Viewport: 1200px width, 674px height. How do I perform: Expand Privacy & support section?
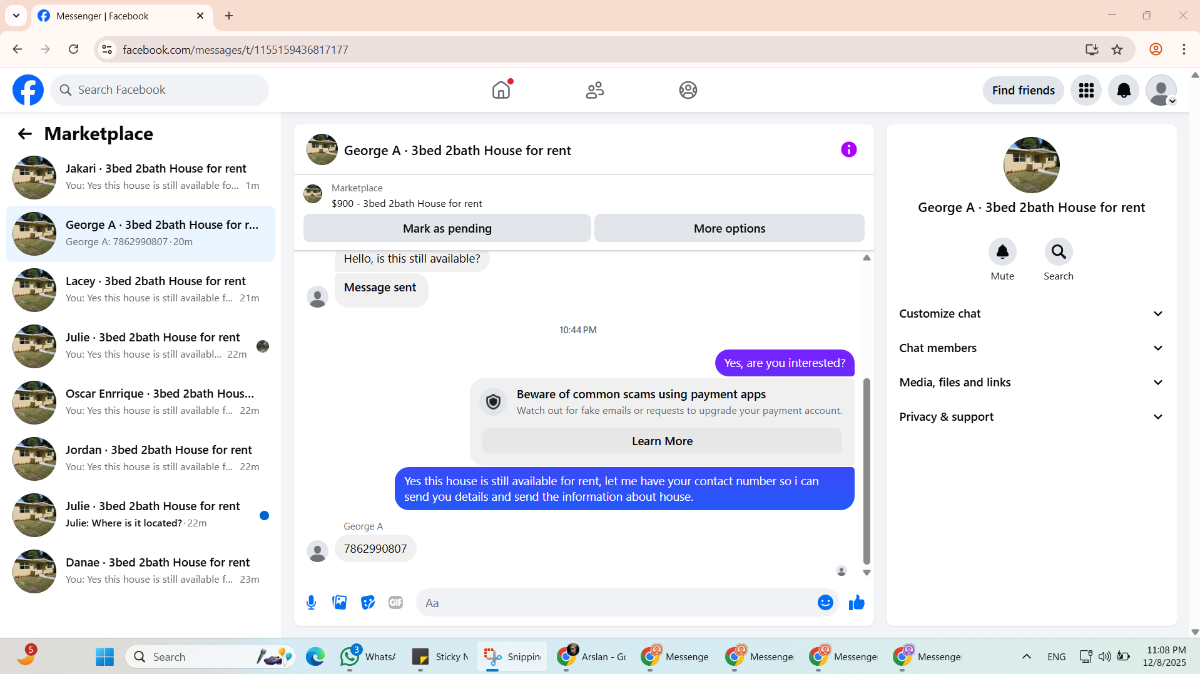coord(1031,417)
